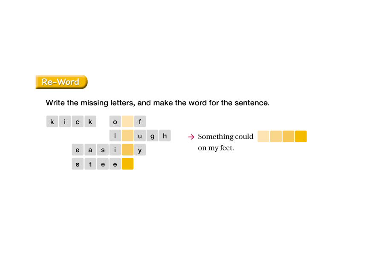Click the orange Re-Word badge
This screenshot has width=372, height=260.
point(61,82)
